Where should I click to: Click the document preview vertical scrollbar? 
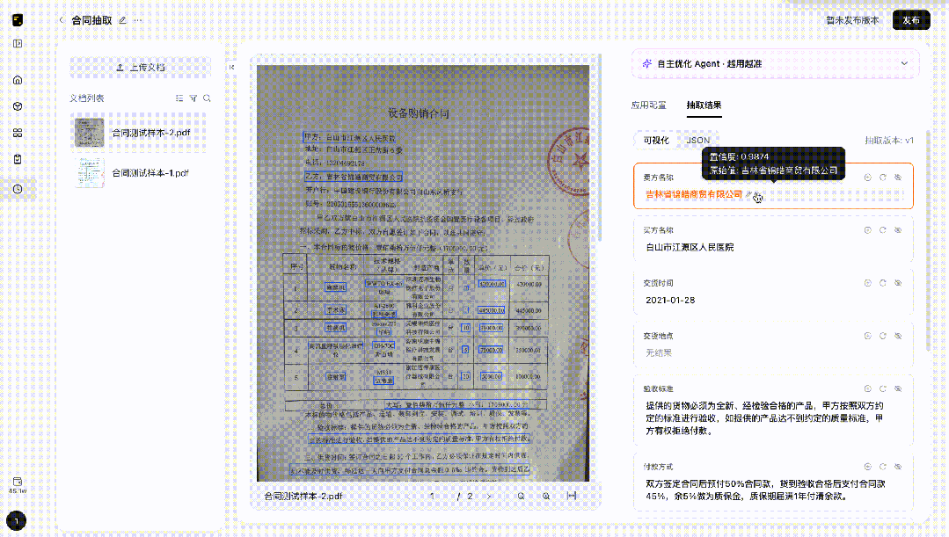[x=600, y=149]
